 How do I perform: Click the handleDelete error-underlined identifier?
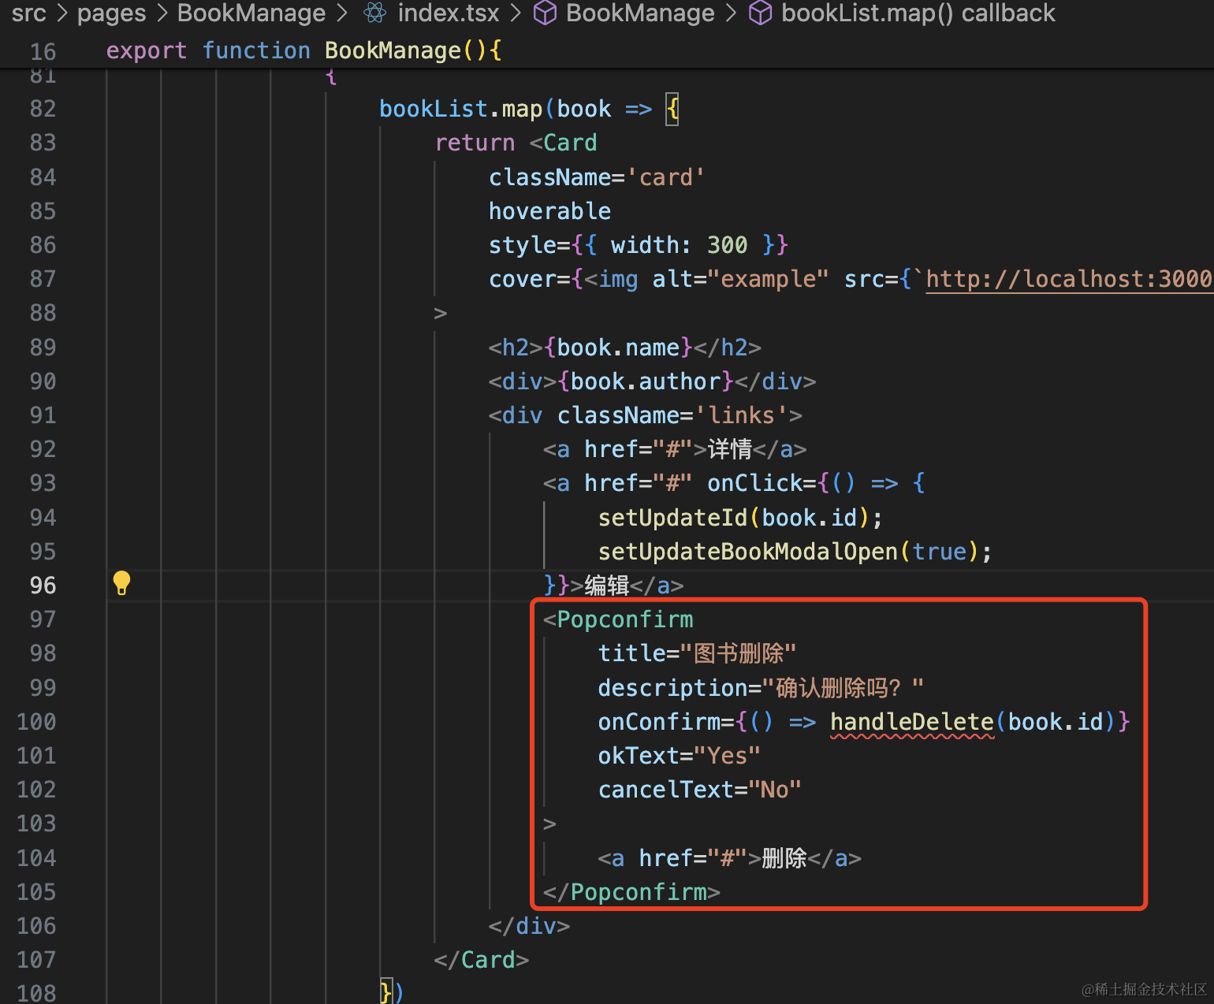coord(911,722)
